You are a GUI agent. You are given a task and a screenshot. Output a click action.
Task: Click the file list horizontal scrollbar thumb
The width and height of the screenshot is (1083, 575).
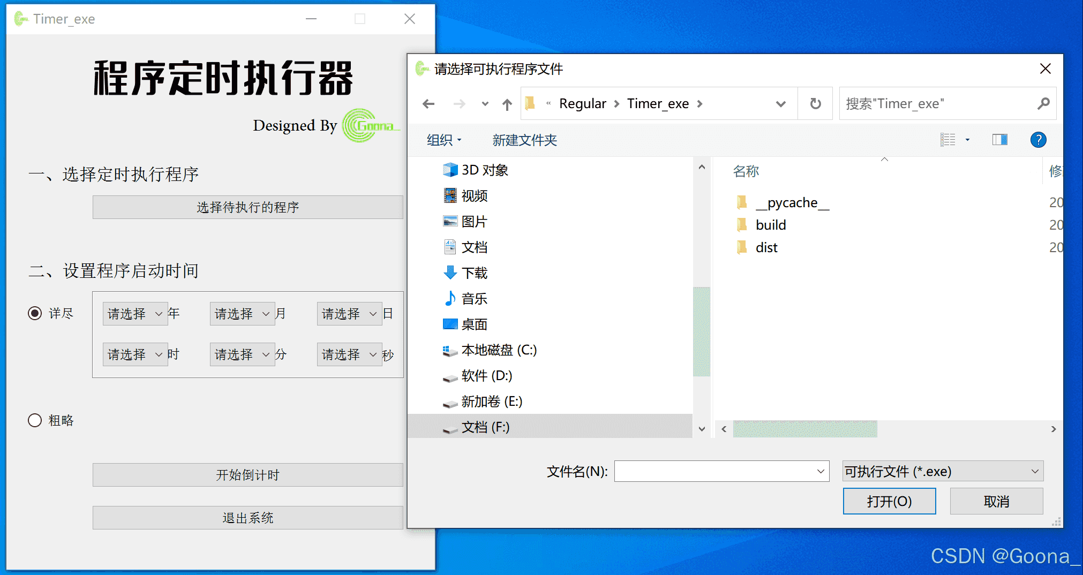pyautogui.click(x=805, y=429)
